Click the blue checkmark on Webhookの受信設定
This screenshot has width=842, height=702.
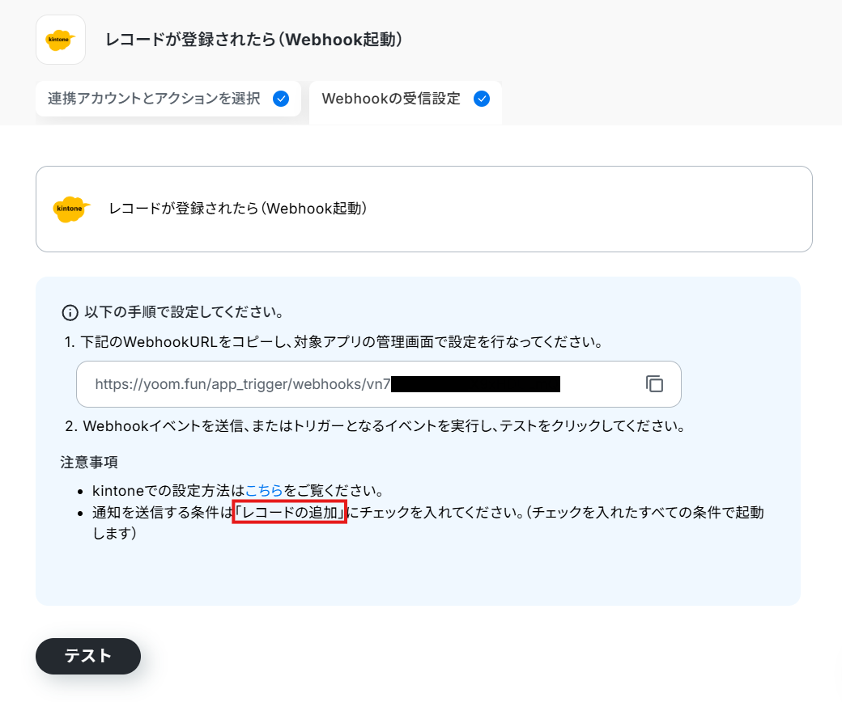[x=482, y=99]
